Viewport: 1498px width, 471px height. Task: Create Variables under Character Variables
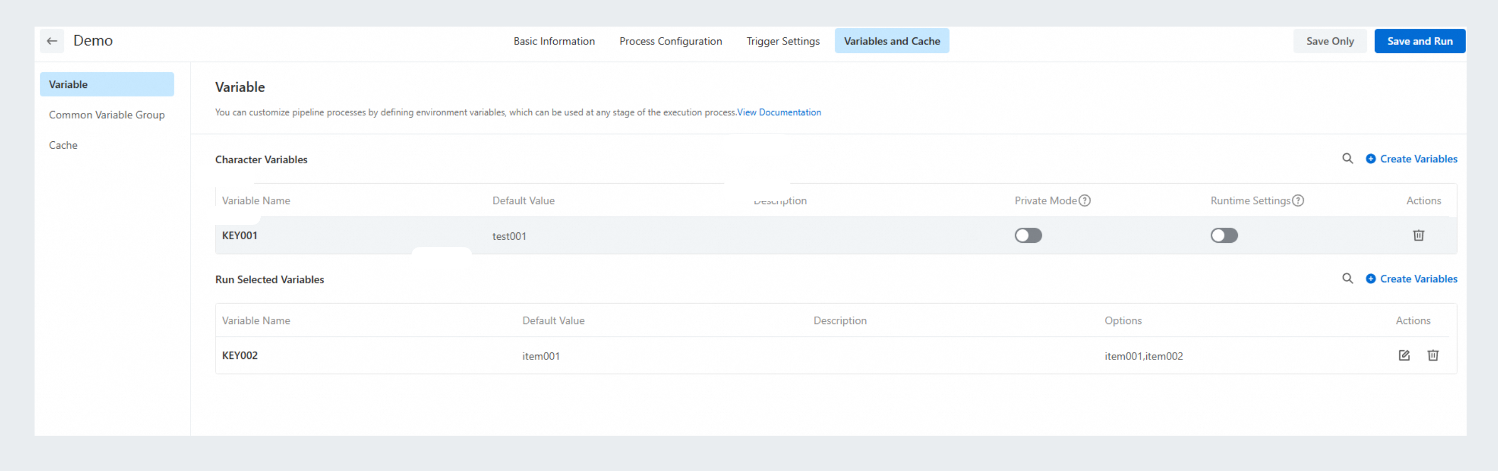point(1411,159)
